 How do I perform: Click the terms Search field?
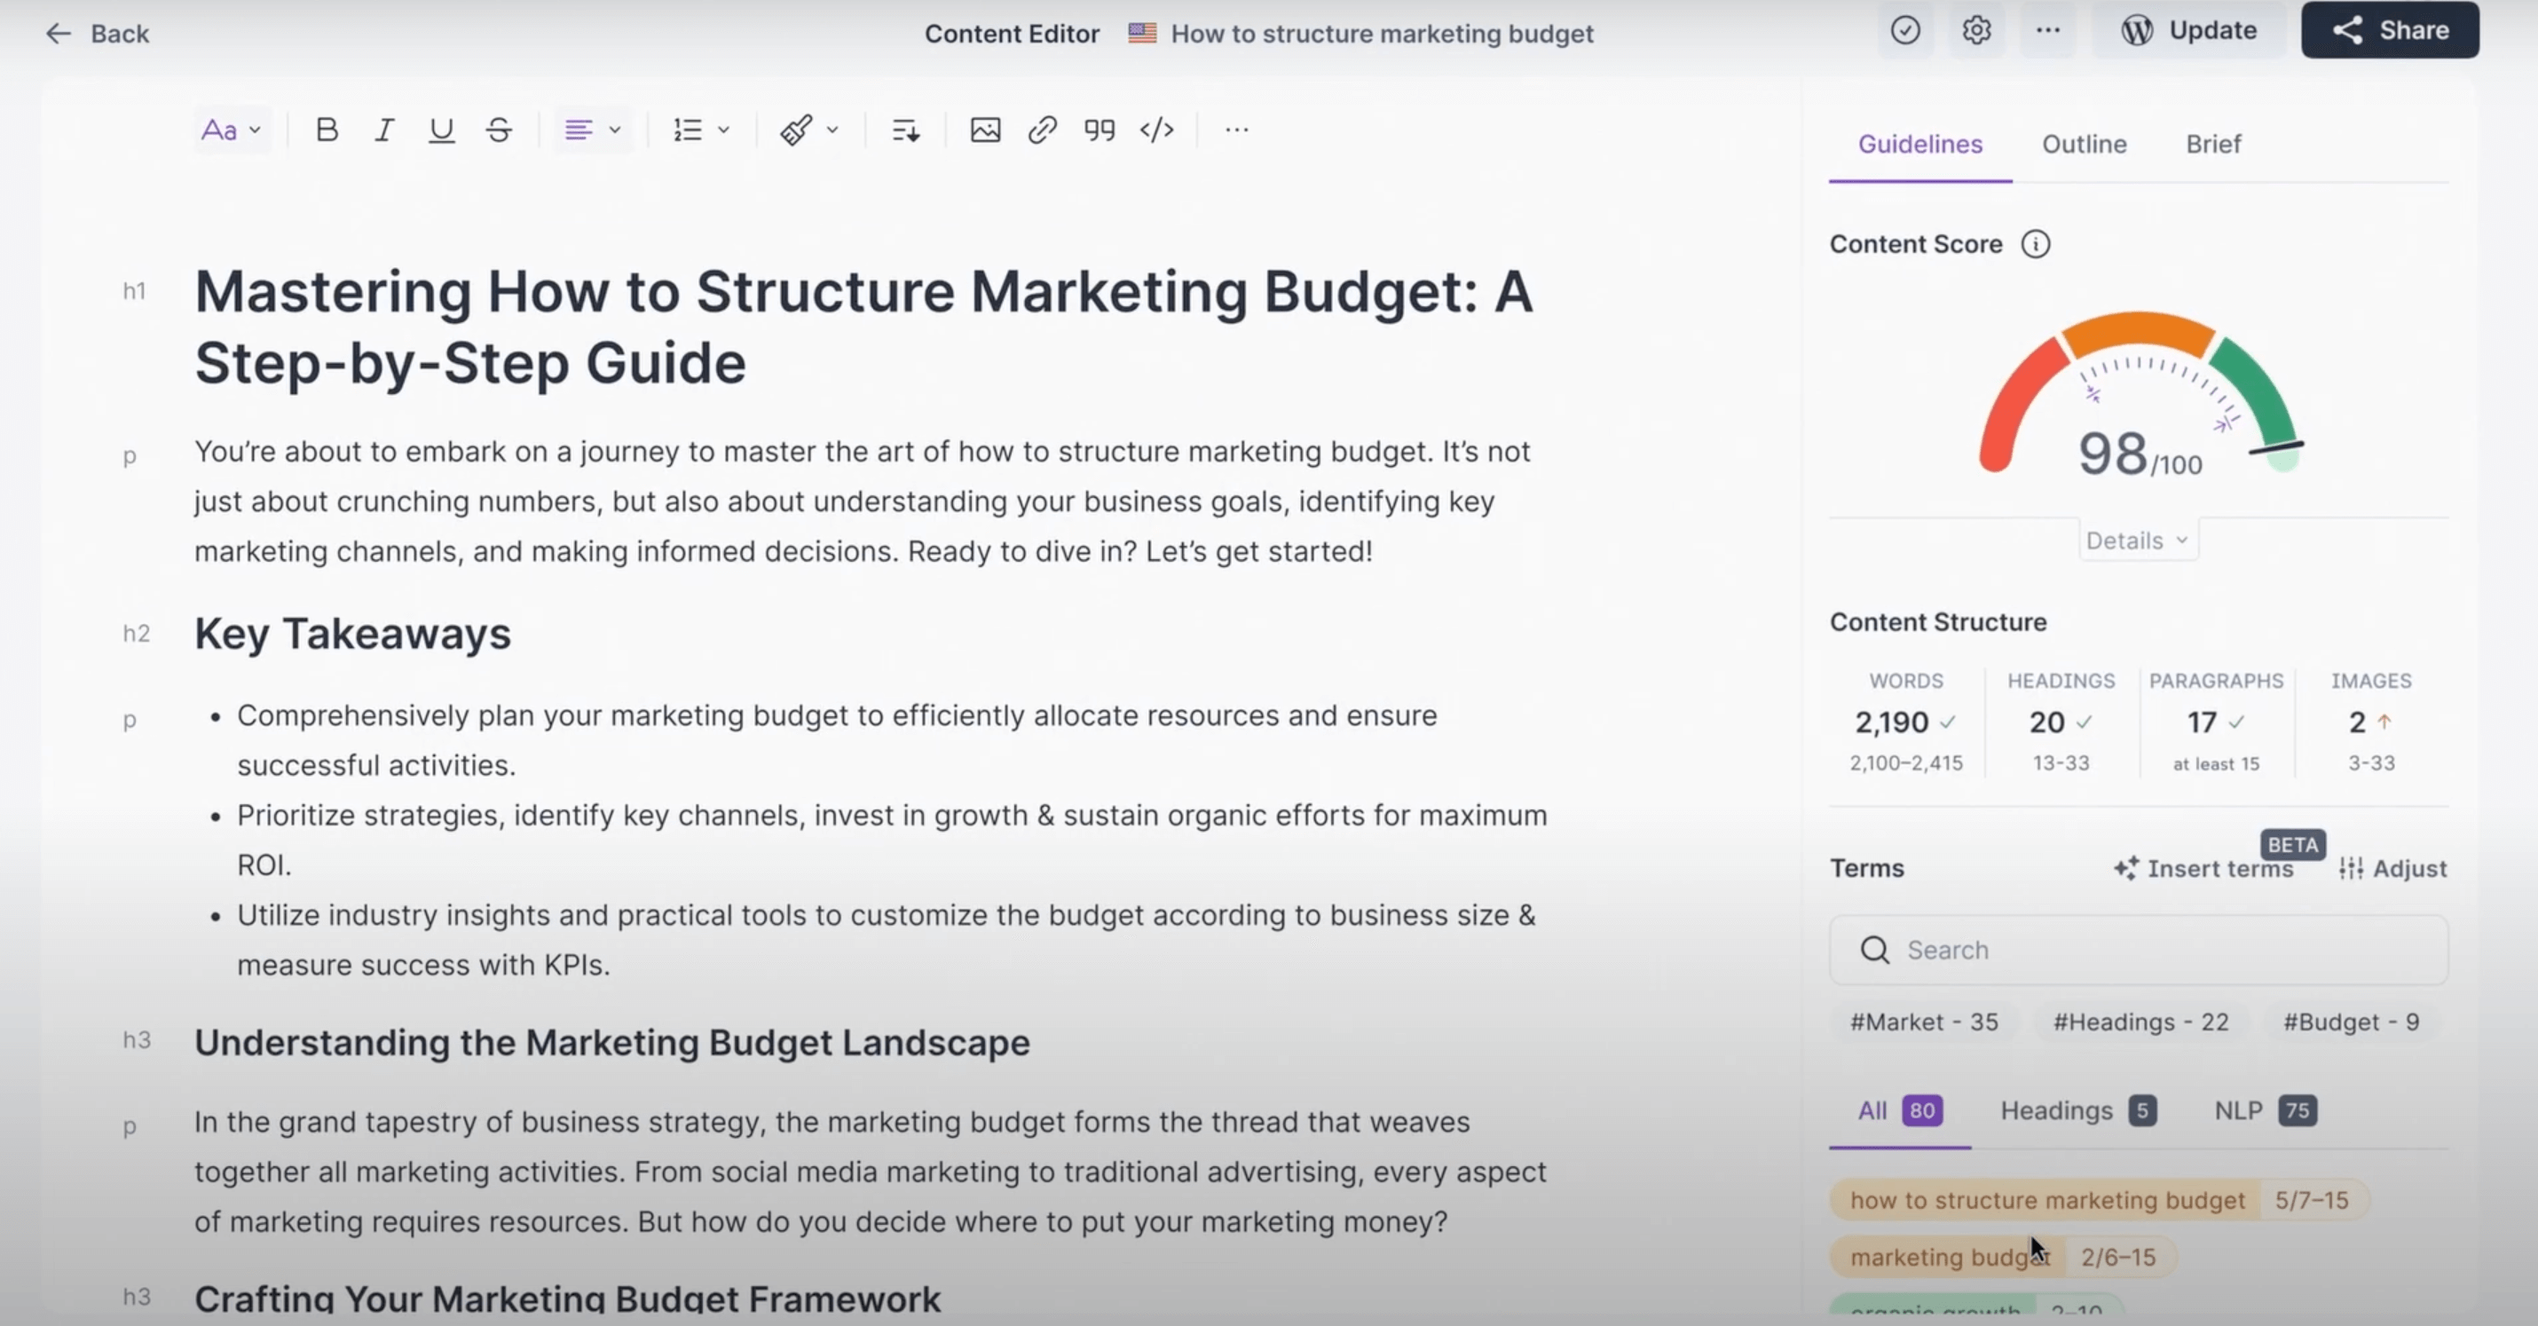[x=2136, y=950]
